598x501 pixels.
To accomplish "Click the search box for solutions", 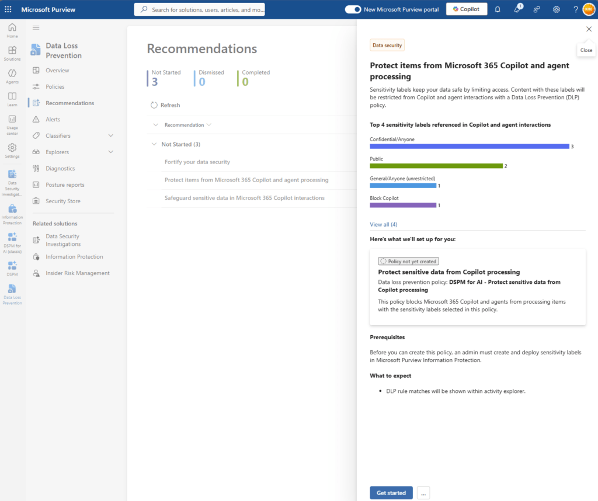I will point(200,9).
